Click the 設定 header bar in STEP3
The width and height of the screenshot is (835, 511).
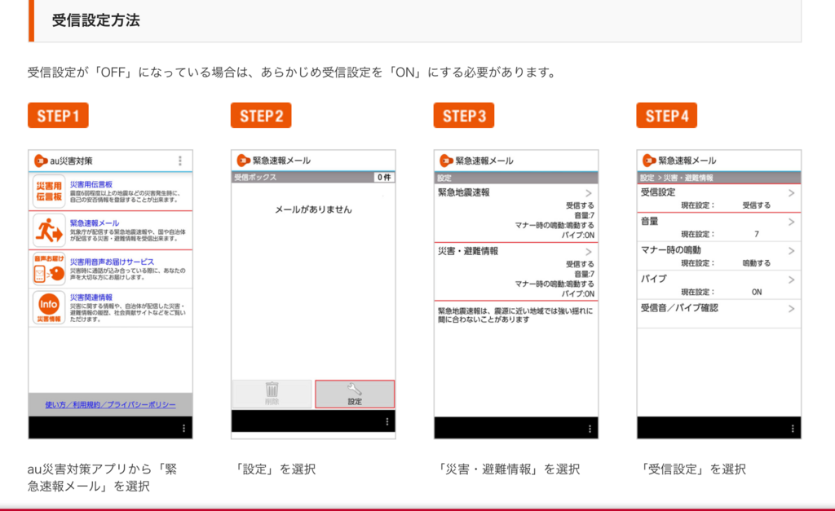point(516,178)
